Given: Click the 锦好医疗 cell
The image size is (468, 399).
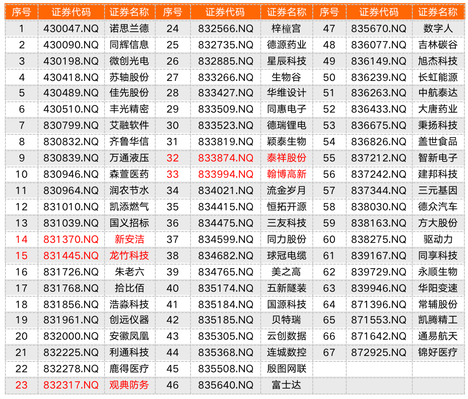Looking at the screenshot, I should click(438, 352).
